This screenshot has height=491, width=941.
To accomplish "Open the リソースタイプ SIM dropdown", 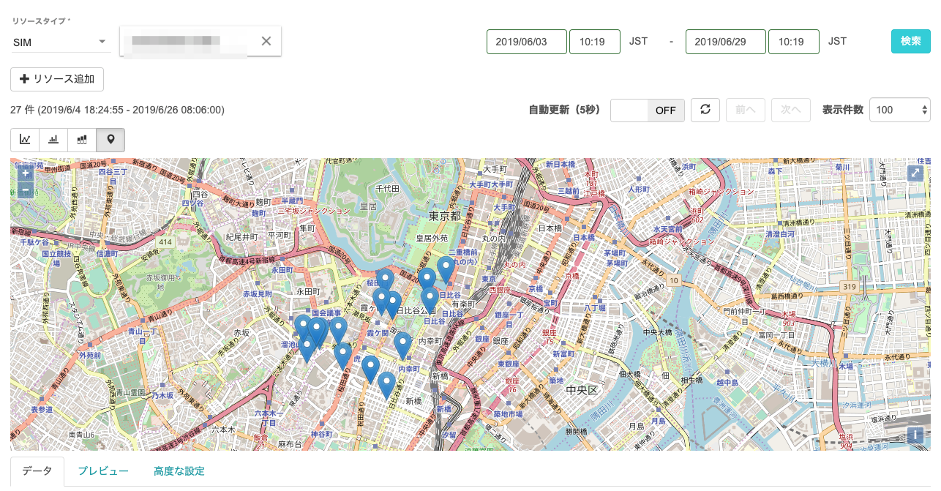I will (x=61, y=42).
